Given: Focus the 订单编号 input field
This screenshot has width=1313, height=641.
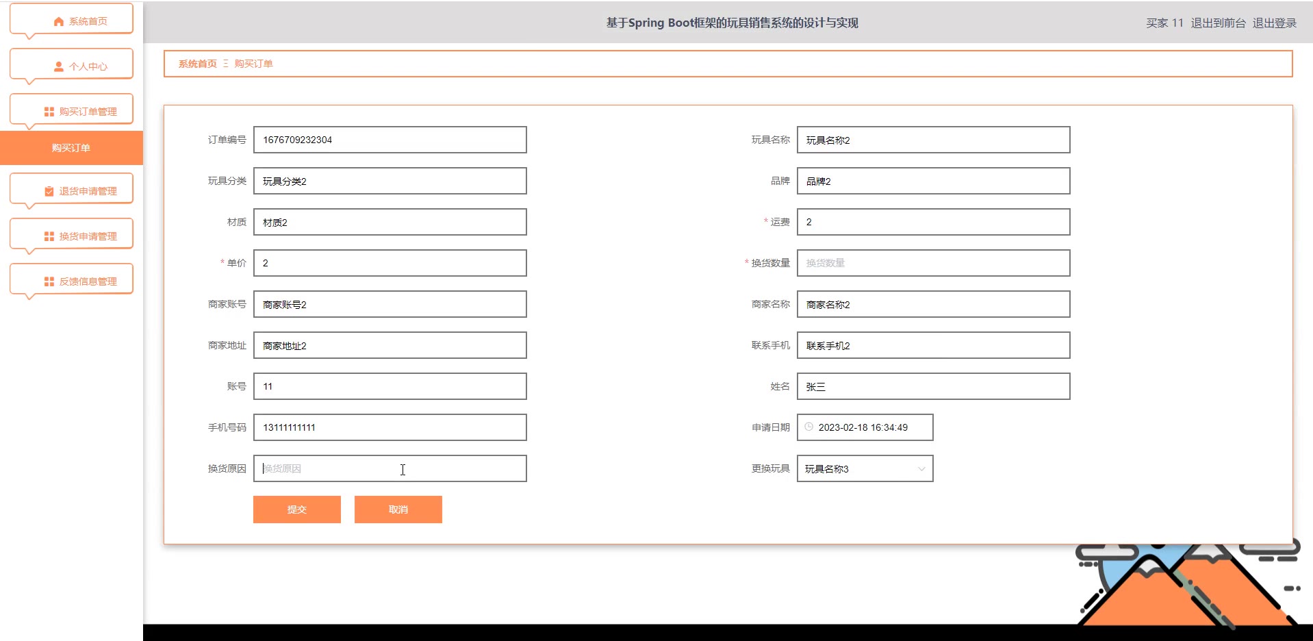Looking at the screenshot, I should coord(390,140).
